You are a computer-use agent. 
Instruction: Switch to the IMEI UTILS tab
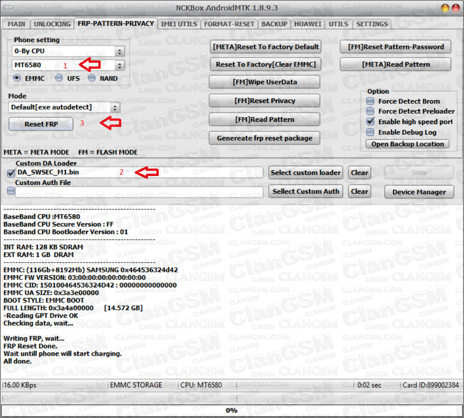point(179,24)
